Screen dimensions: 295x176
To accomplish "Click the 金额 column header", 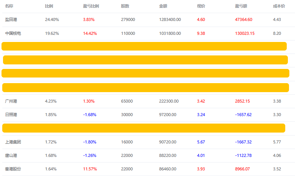I will 163,6.
